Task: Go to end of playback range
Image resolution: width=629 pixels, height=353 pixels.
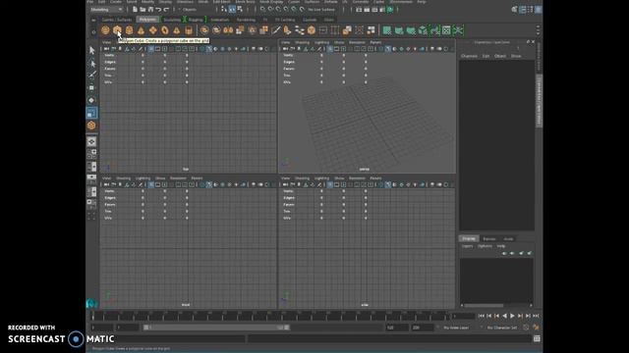Action: [x=536, y=316]
